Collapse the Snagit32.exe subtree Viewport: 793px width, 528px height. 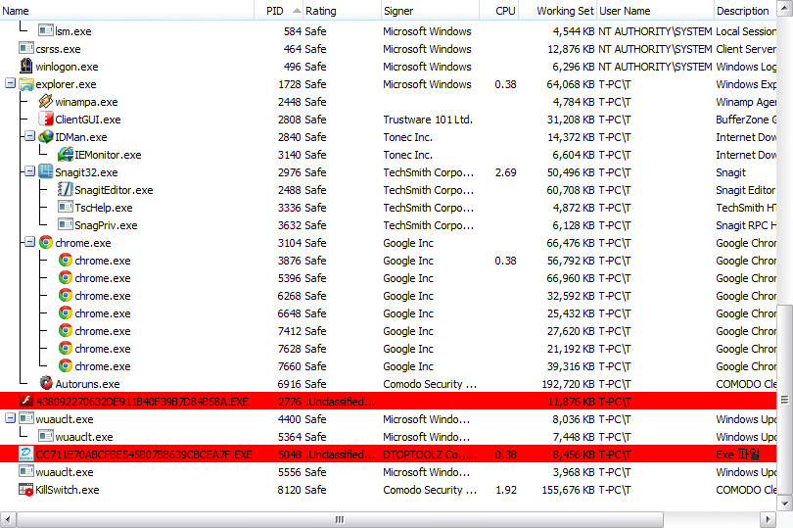[x=29, y=171]
